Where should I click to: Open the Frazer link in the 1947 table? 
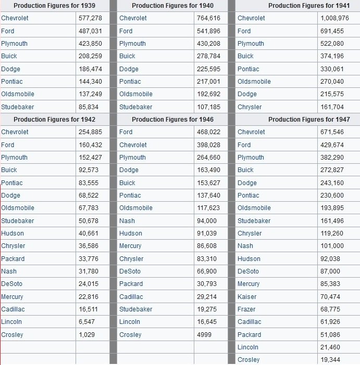[x=247, y=309]
